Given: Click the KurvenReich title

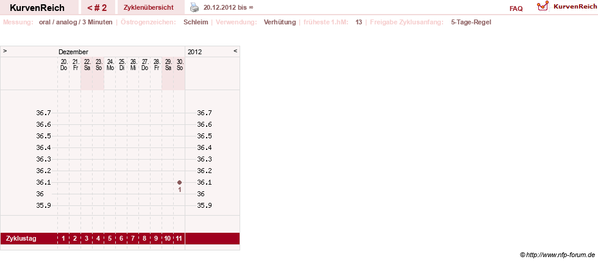Looking at the screenshot, I should point(37,8).
